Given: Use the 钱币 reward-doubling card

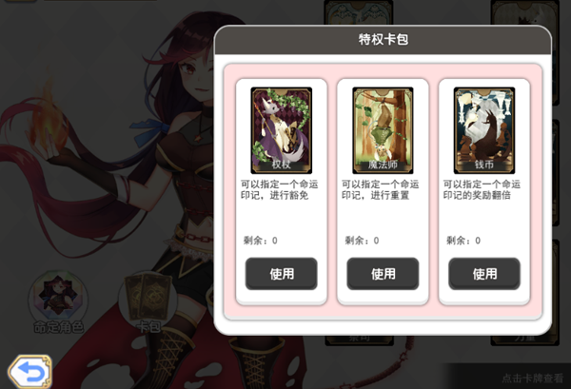Looking at the screenshot, I should 484,274.
